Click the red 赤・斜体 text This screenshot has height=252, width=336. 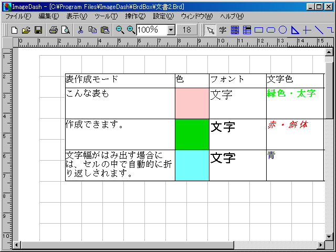[288, 124]
